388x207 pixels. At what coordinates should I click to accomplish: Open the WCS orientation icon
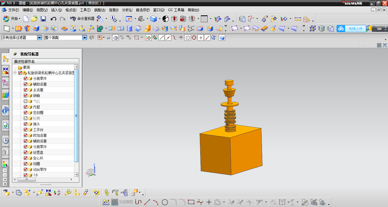click(x=251, y=19)
